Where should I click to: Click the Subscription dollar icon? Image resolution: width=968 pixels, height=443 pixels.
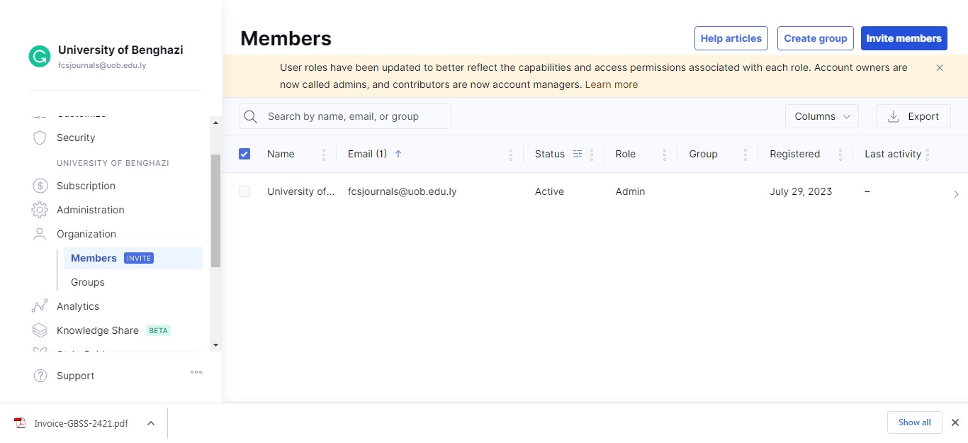click(40, 186)
